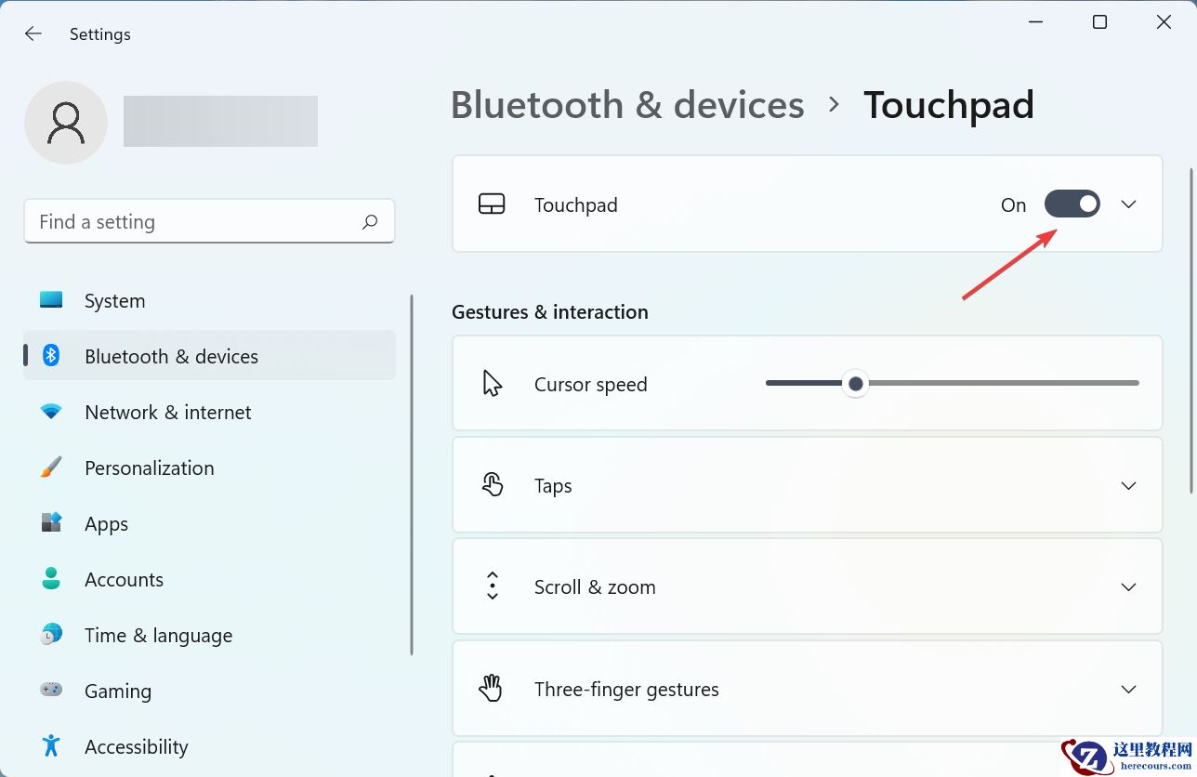Click the Gaming controller icon
Viewport: 1197px width, 777px height.
[x=51, y=691]
